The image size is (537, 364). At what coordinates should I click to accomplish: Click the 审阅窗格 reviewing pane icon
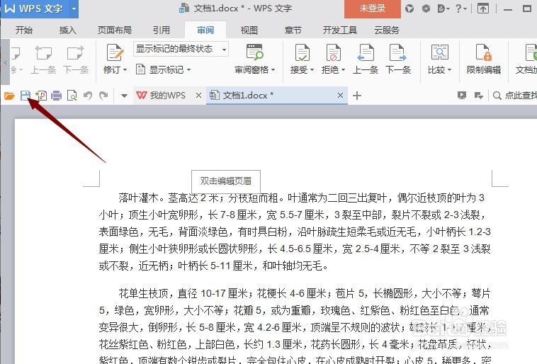254,52
